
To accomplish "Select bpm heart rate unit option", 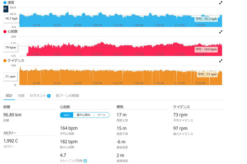I will [67, 115].
